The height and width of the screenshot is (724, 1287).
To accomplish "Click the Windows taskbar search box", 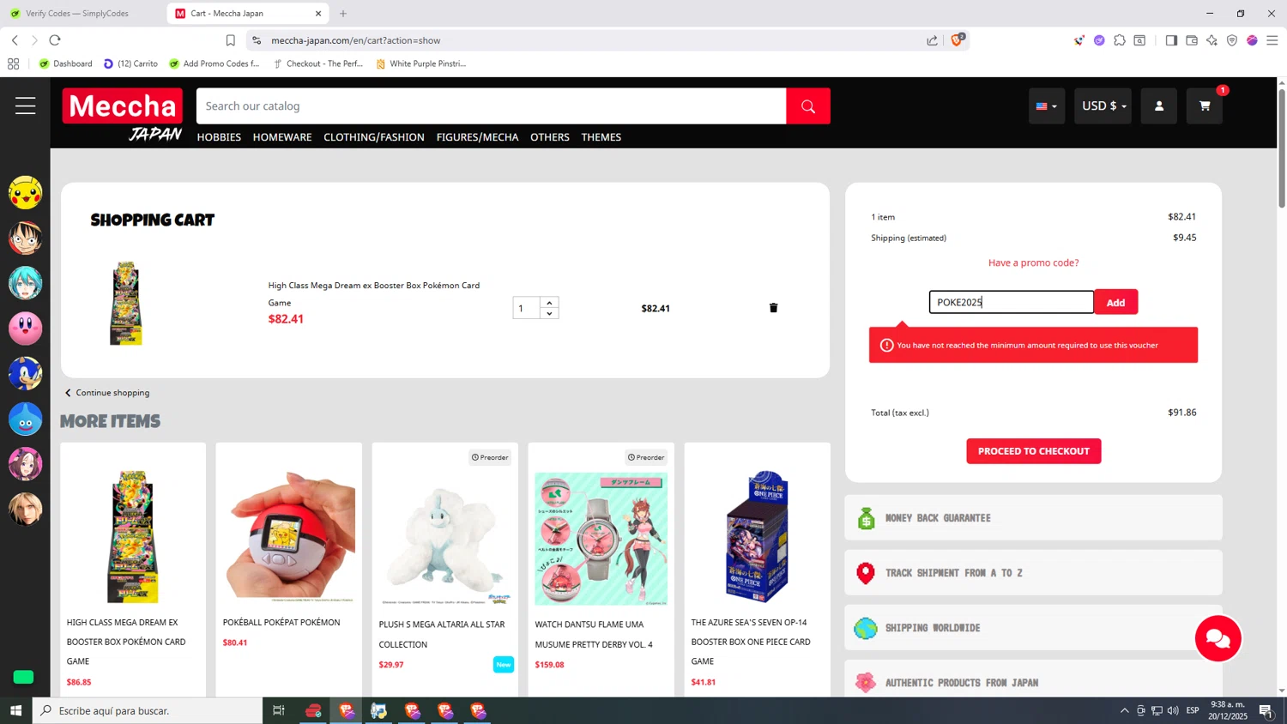I will point(148,710).
